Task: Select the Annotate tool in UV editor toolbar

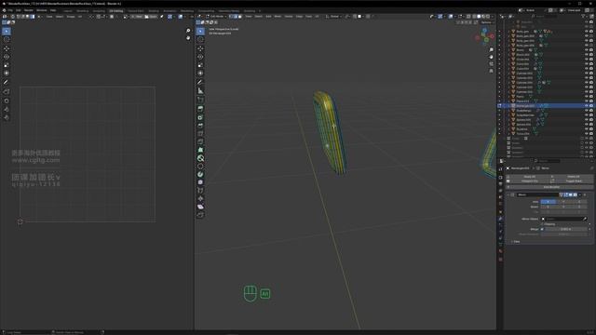Action: (7, 83)
